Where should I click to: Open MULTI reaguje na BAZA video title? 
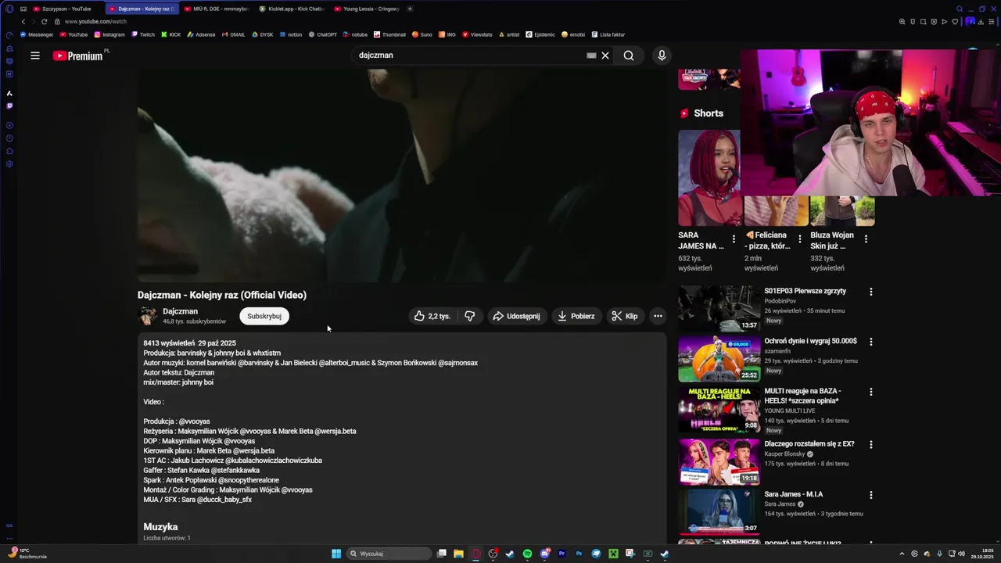click(802, 396)
